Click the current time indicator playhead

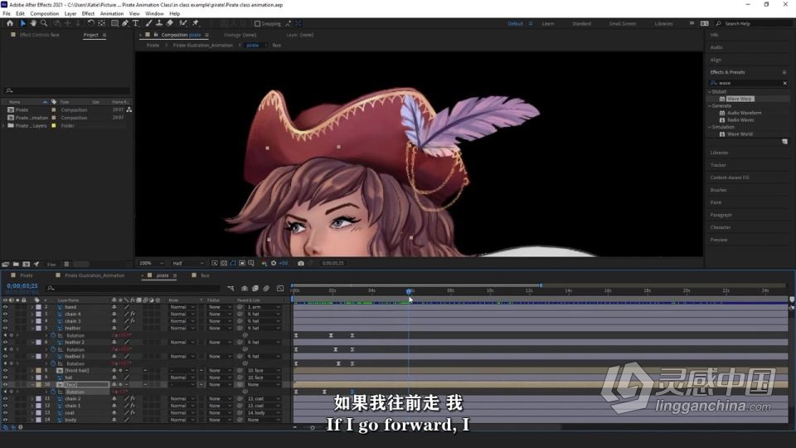tap(409, 291)
